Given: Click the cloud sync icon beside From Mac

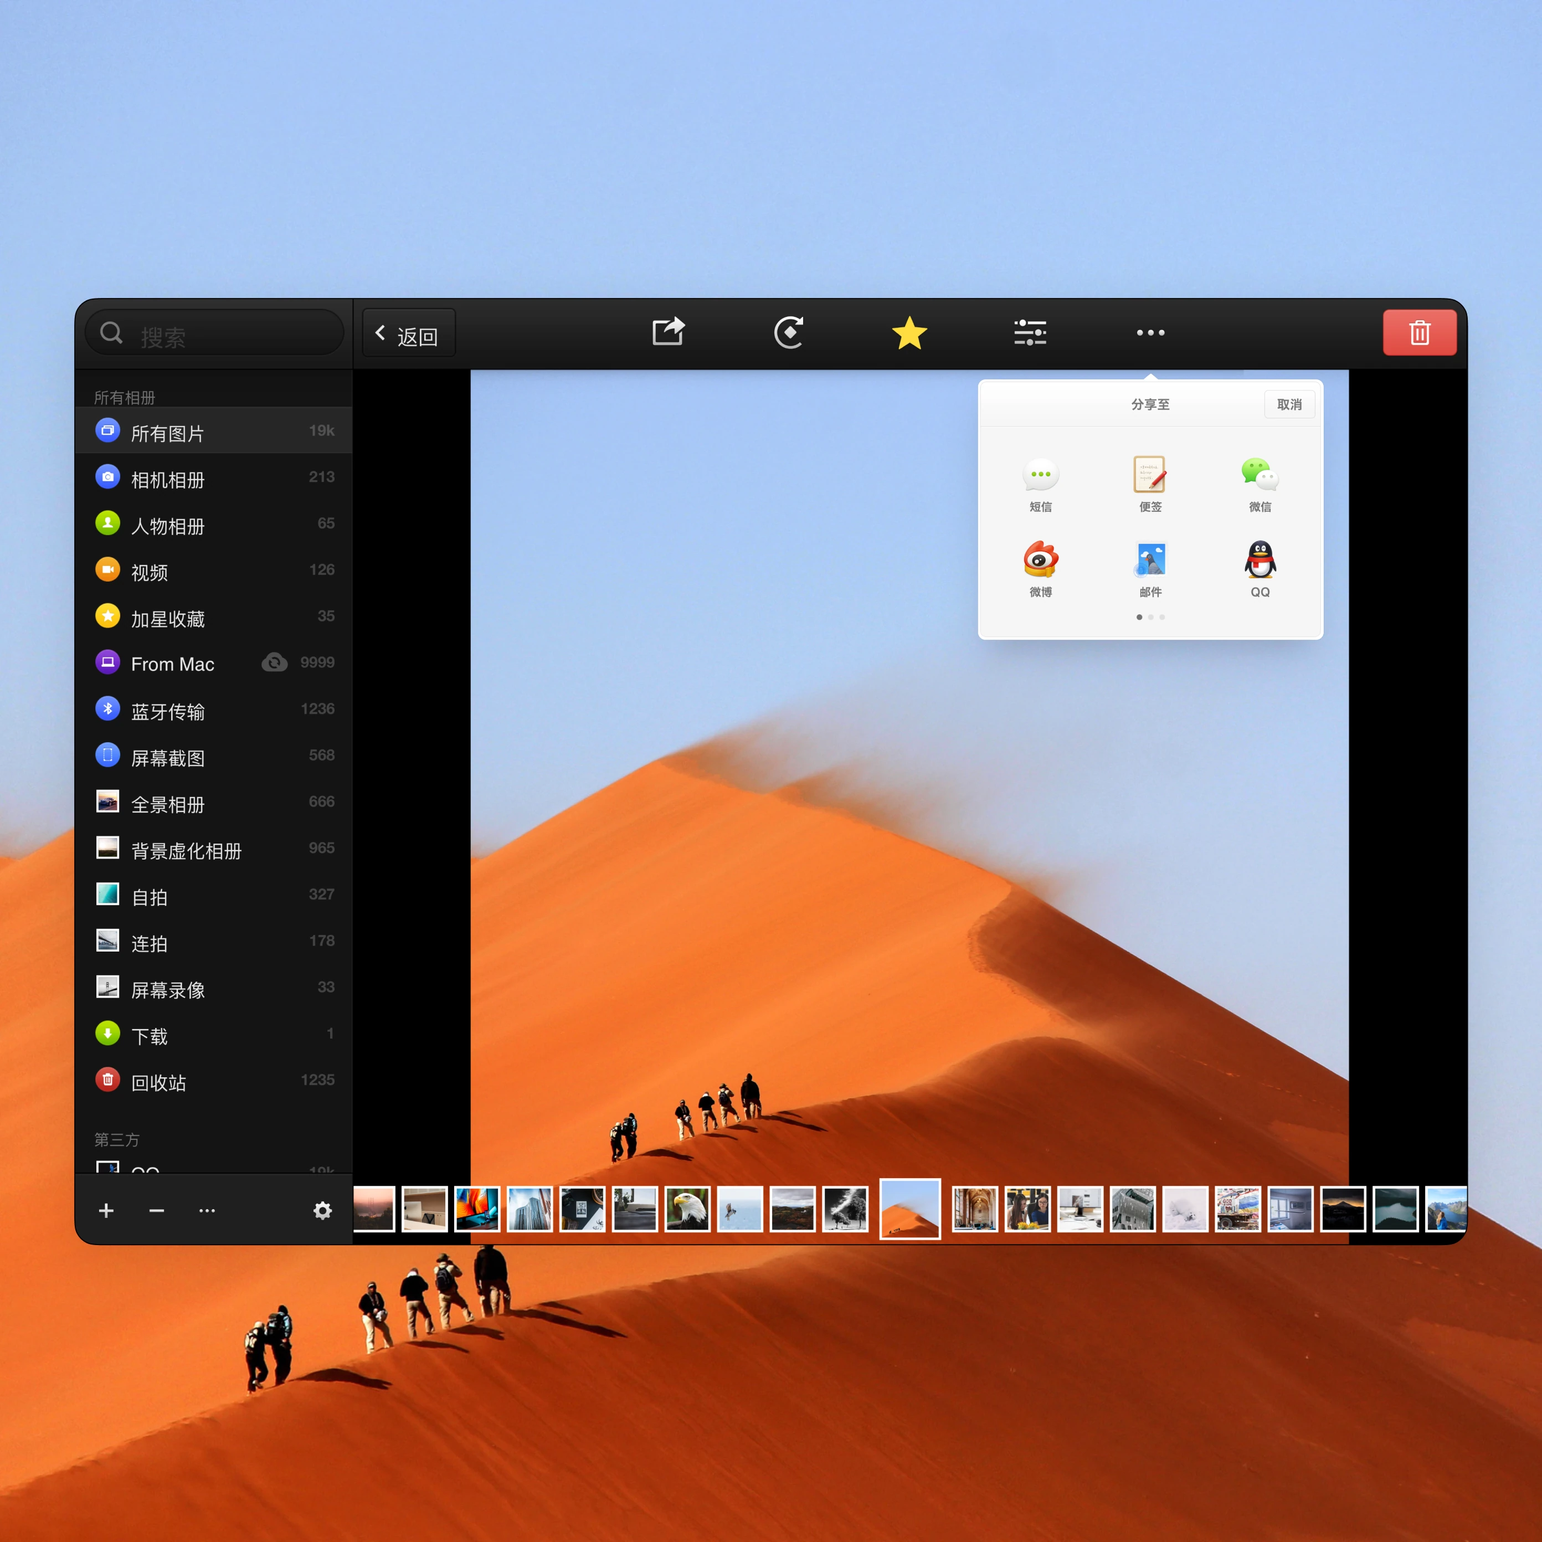Looking at the screenshot, I should click(274, 662).
